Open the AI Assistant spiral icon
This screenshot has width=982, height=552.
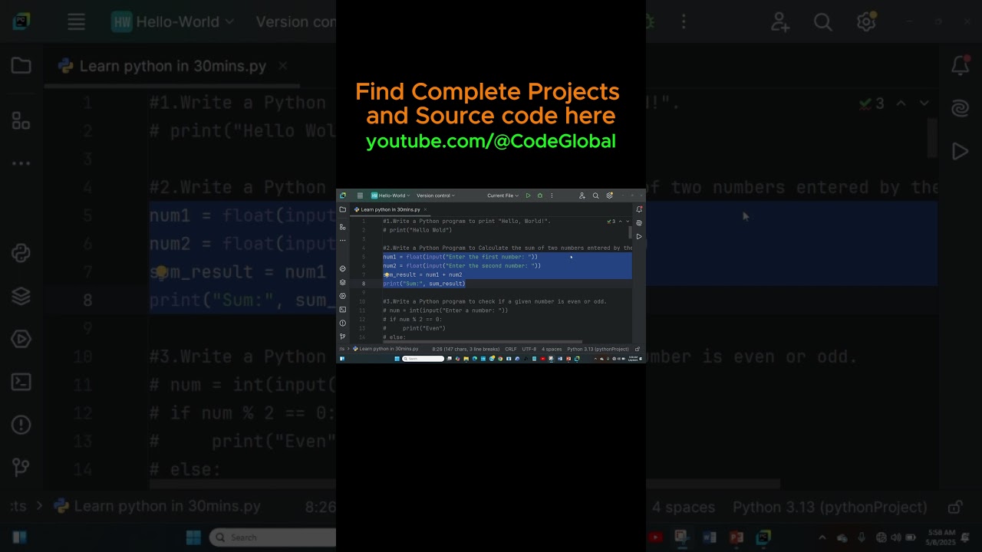pyautogui.click(x=639, y=223)
